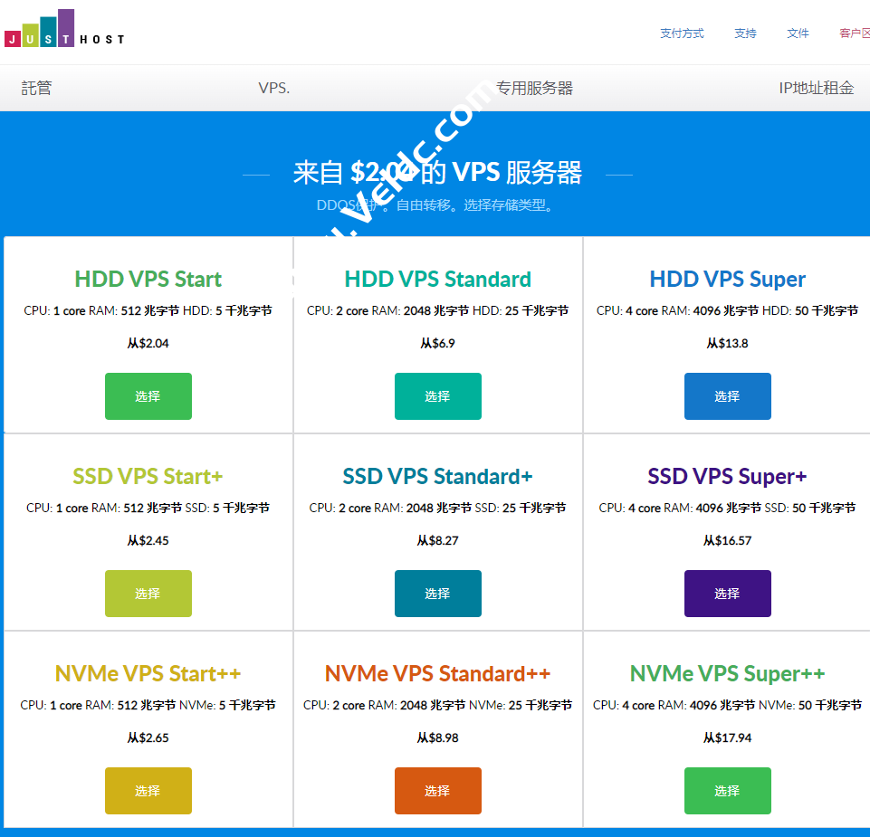Open the 支付方式 link
870x837 pixels.
click(x=682, y=33)
